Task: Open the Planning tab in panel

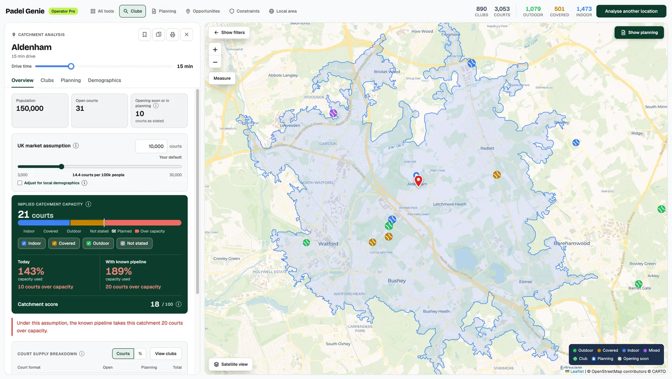Action: (71, 80)
